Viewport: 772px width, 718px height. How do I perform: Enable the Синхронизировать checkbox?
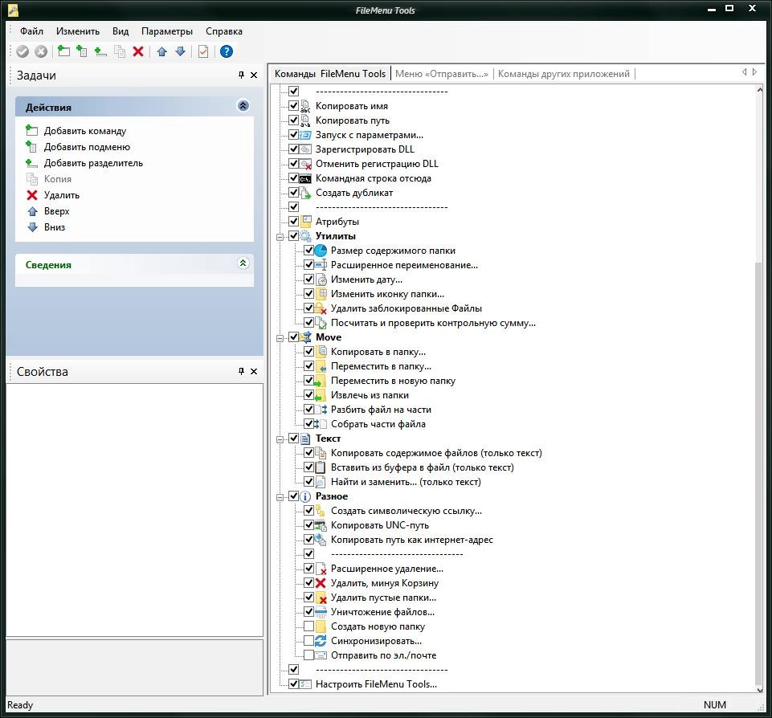tap(308, 641)
